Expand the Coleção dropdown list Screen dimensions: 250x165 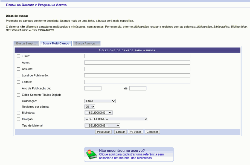pyautogui.click(x=116, y=119)
